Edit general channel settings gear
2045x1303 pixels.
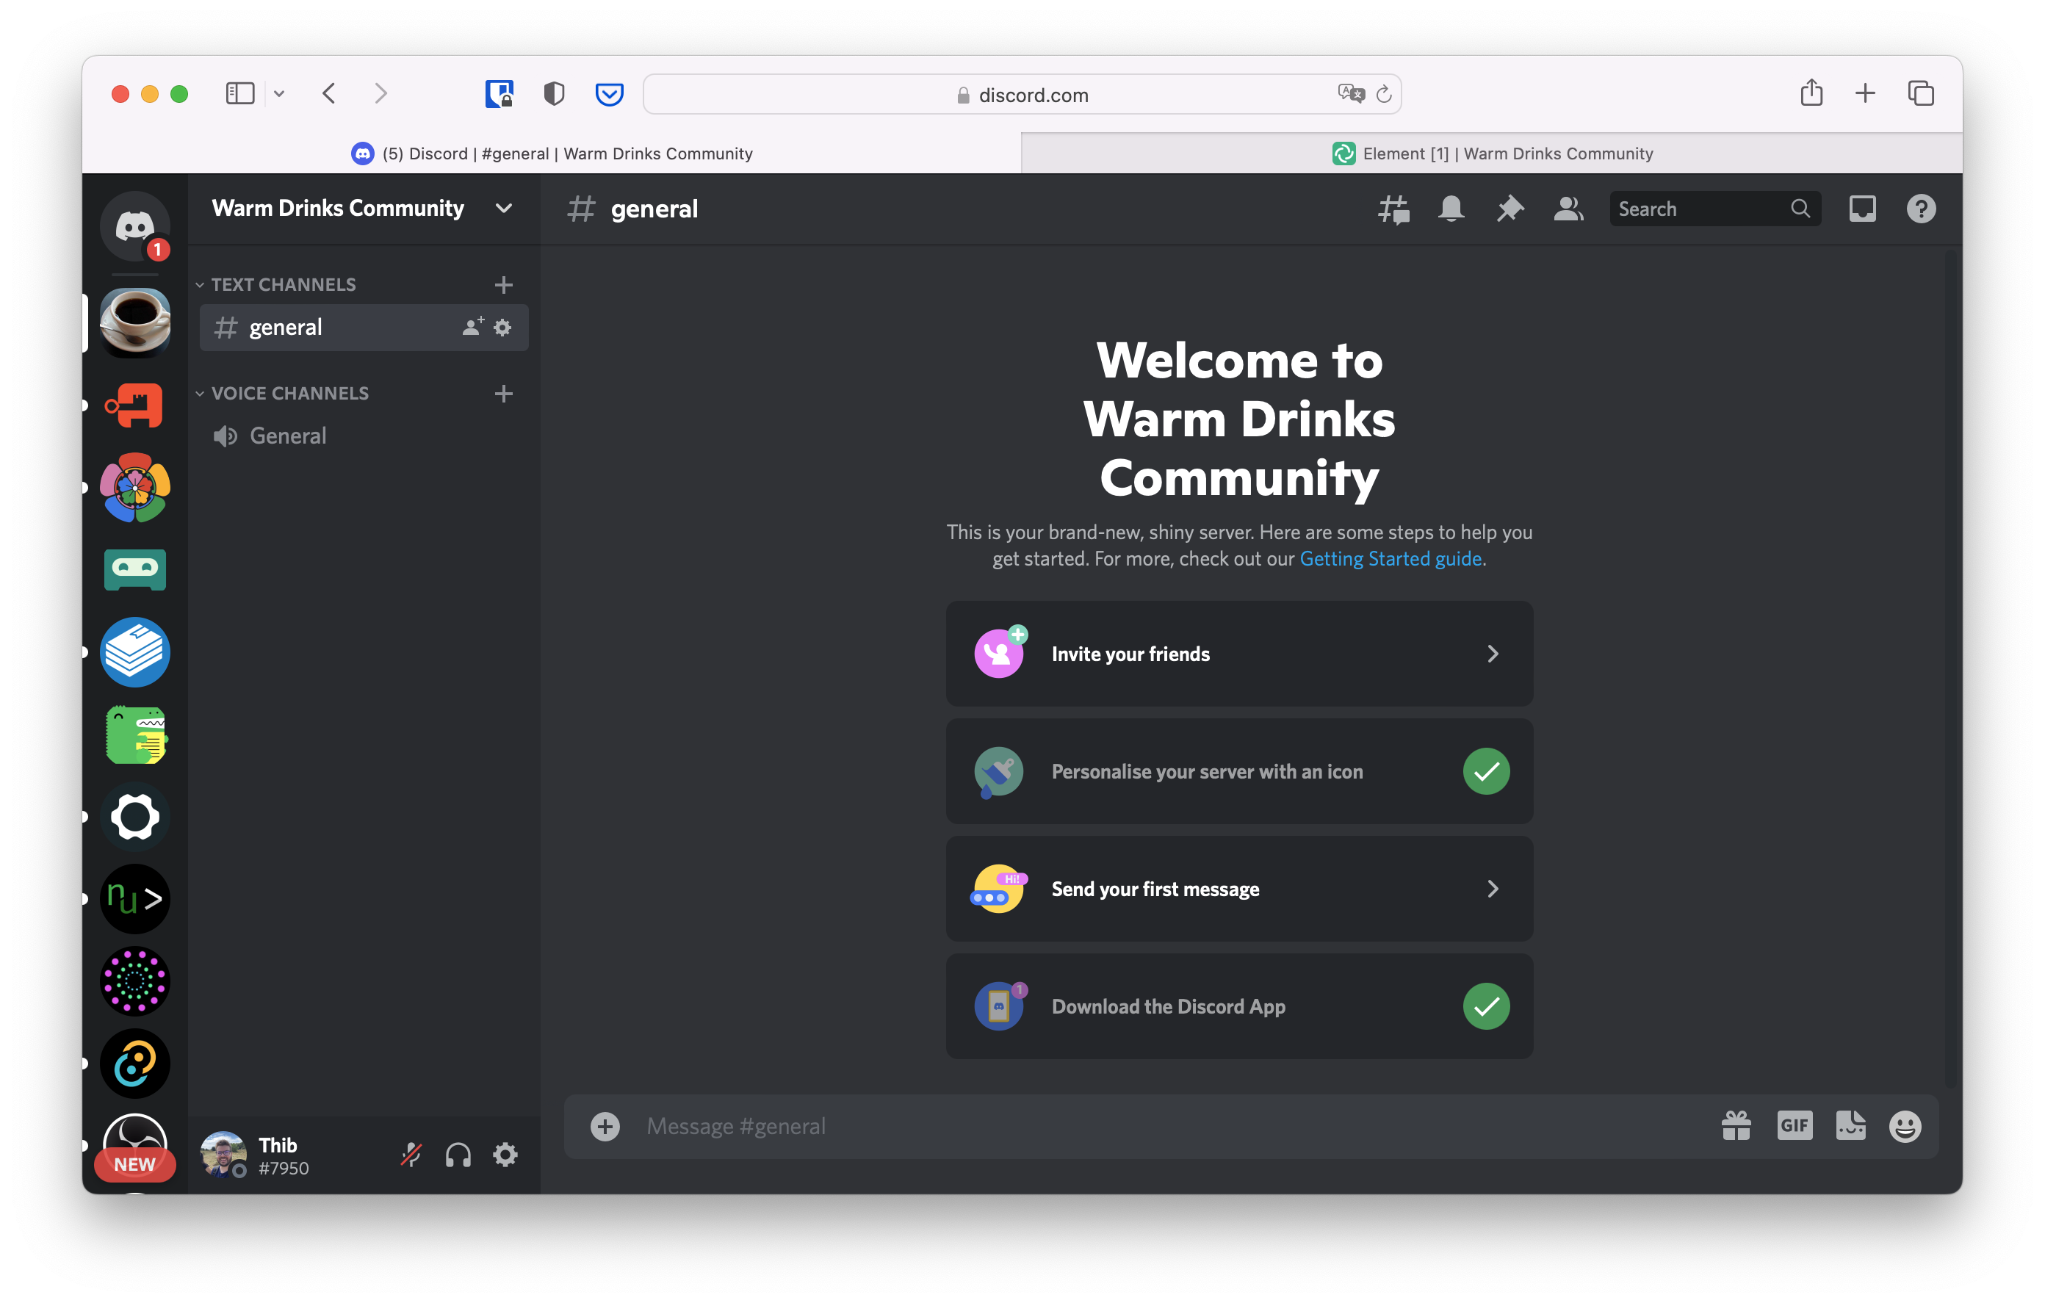pyautogui.click(x=502, y=327)
